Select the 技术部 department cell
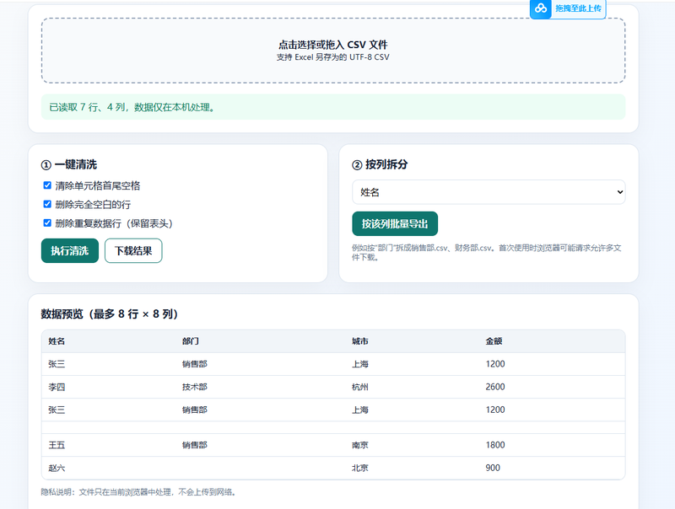This screenshot has height=509, width=675. 195,387
